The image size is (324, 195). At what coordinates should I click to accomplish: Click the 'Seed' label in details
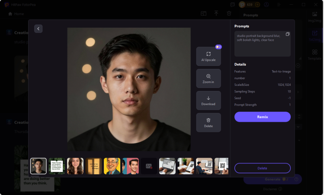(237, 98)
